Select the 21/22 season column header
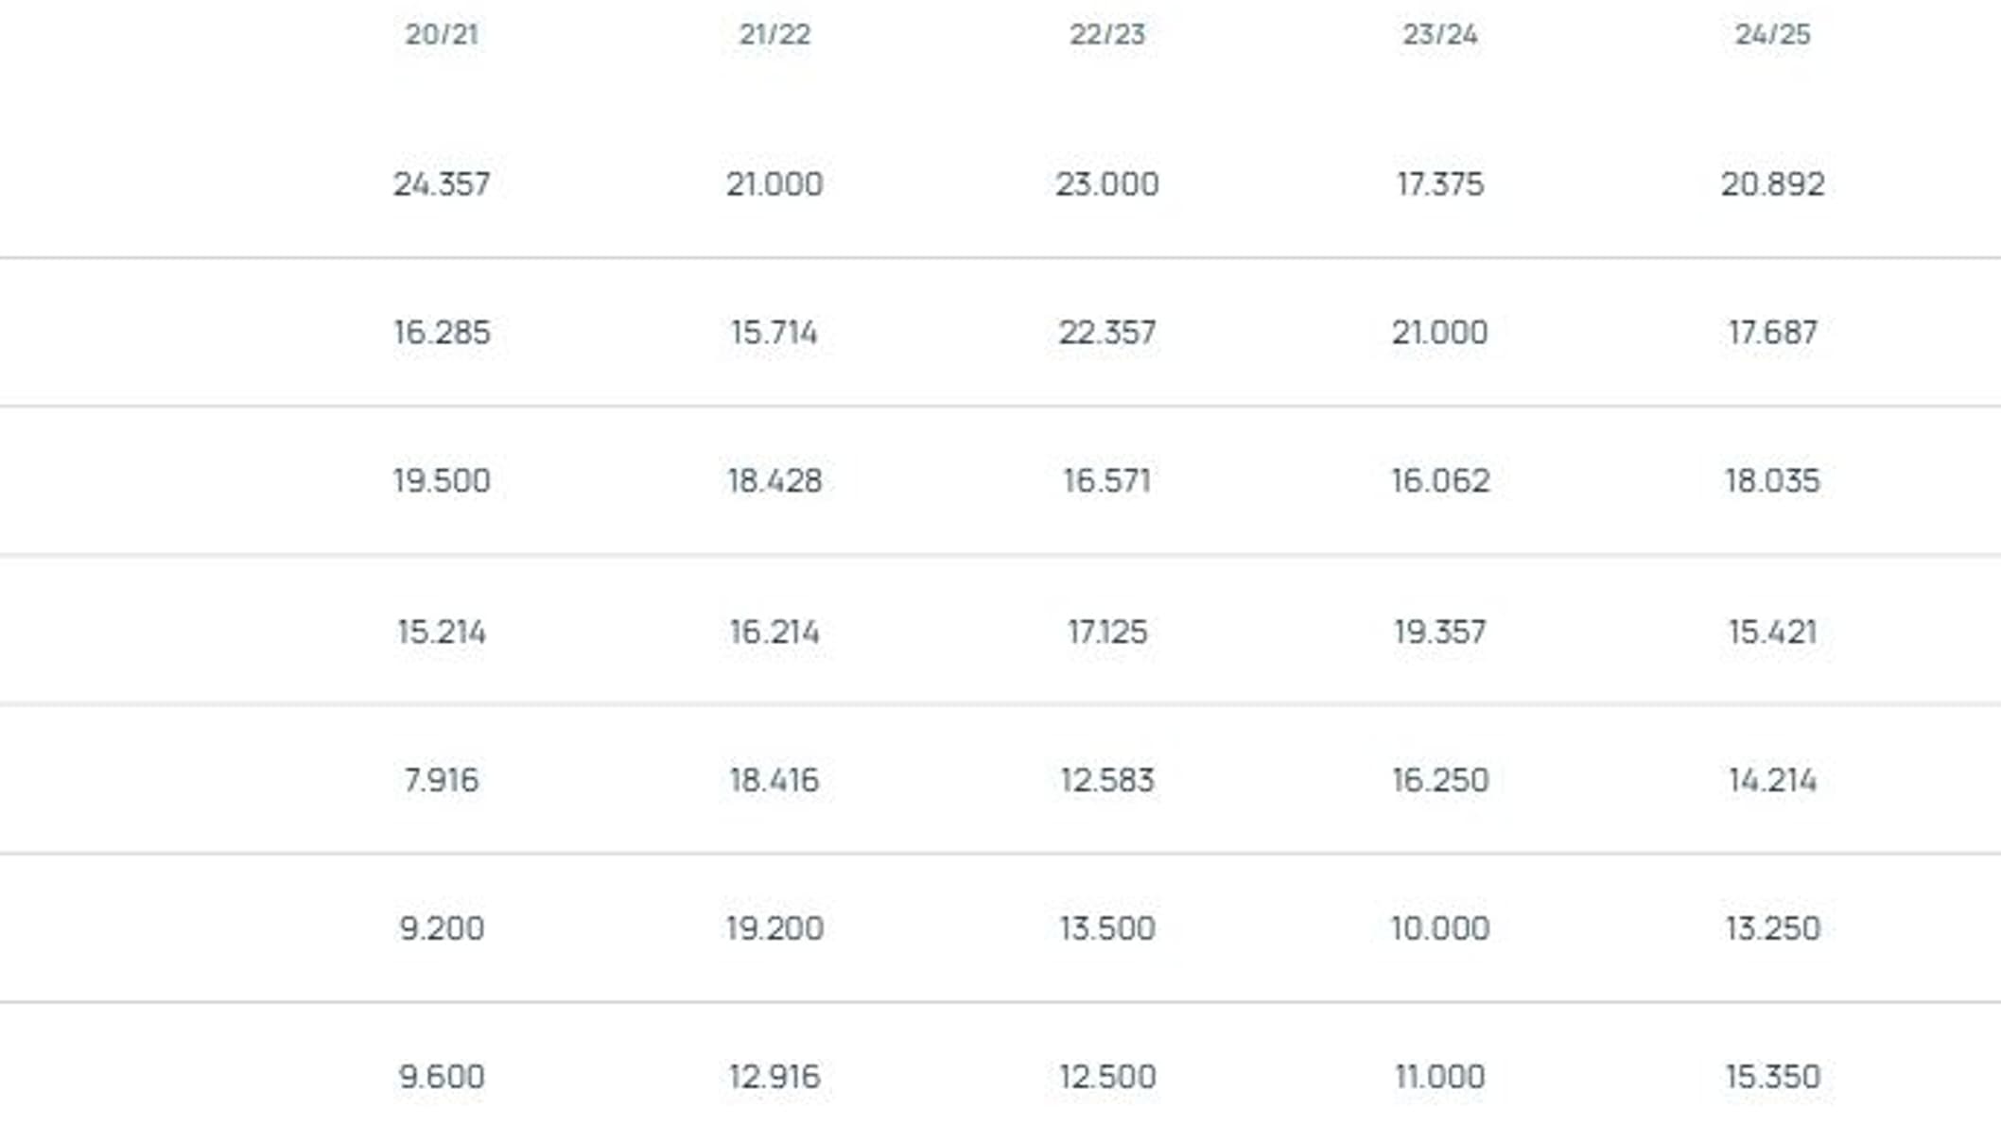This screenshot has height=1125, width=2001. [774, 35]
